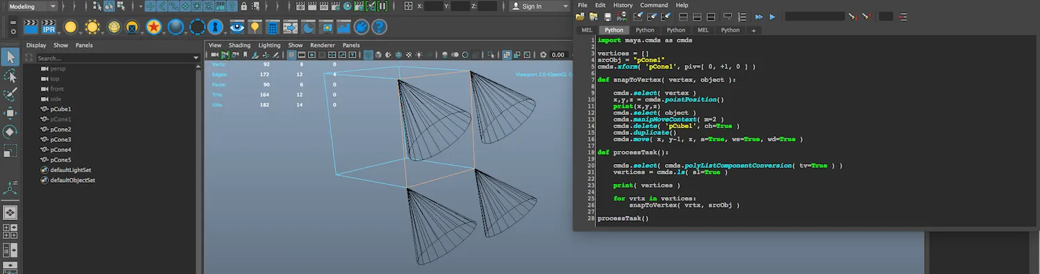Click the eye icon on the shelf

(238, 28)
